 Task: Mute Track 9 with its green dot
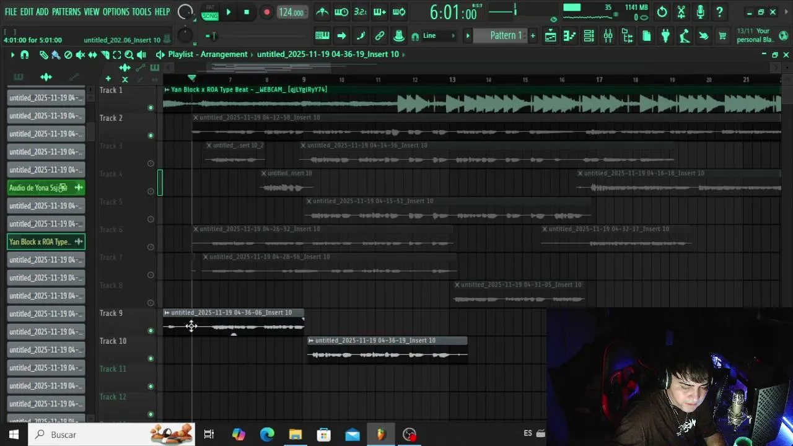(x=151, y=331)
